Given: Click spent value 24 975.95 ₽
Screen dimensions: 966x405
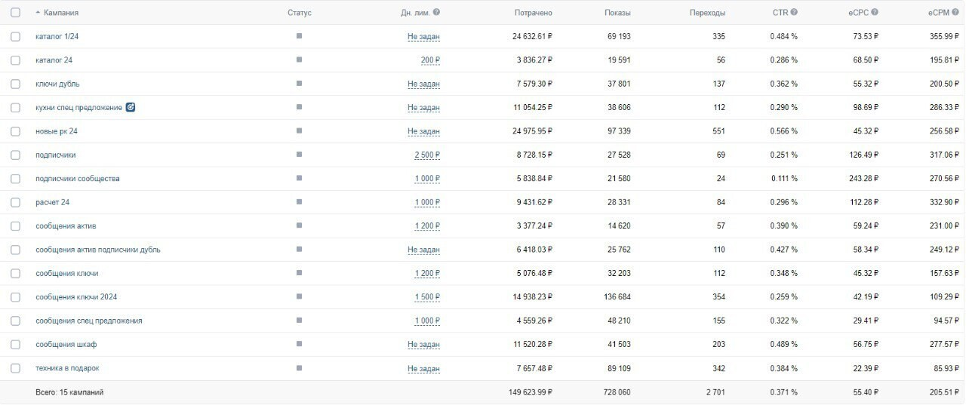Looking at the screenshot, I should pyautogui.click(x=533, y=131).
